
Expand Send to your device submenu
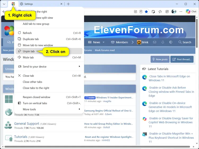point(49,66)
